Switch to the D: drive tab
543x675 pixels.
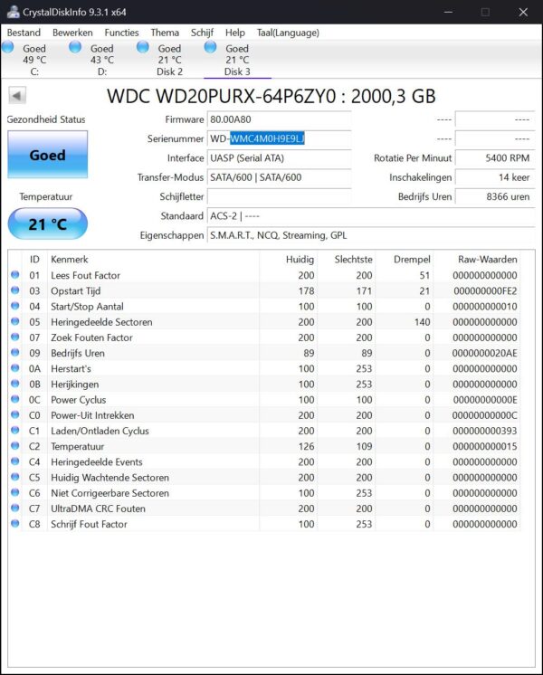pos(101,60)
